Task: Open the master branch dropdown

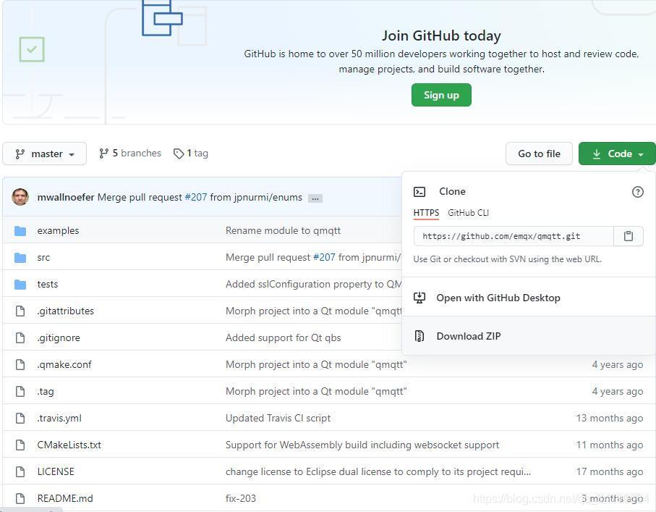Action: pyautogui.click(x=44, y=154)
